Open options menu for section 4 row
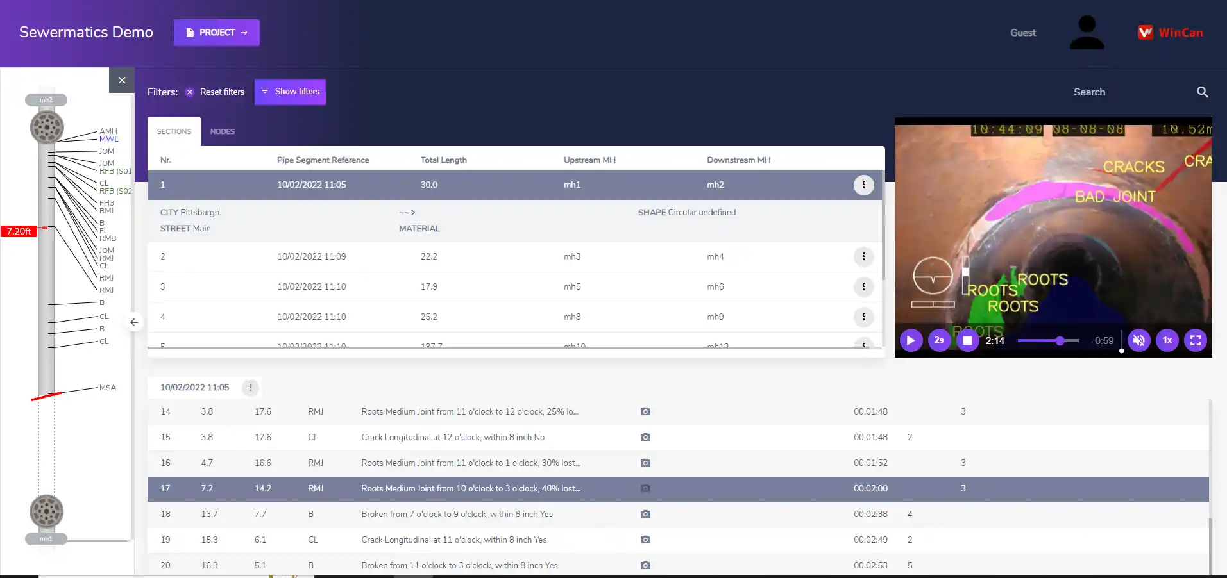Viewport: 1227px width, 578px height. (x=863, y=317)
